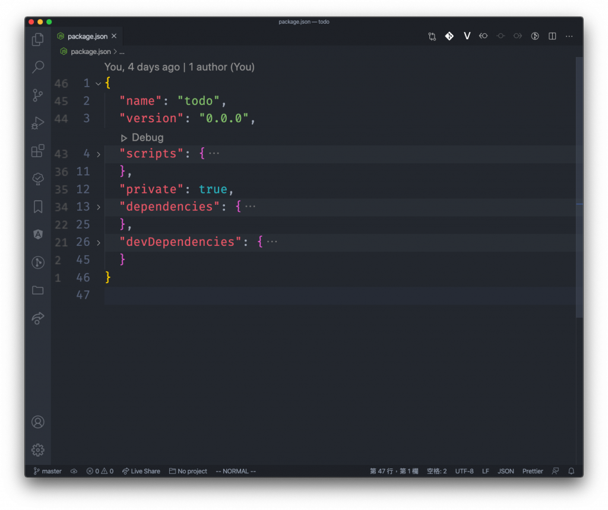Click the compare changes toolbar icon
This screenshot has height=510, width=608.
pos(432,36)
